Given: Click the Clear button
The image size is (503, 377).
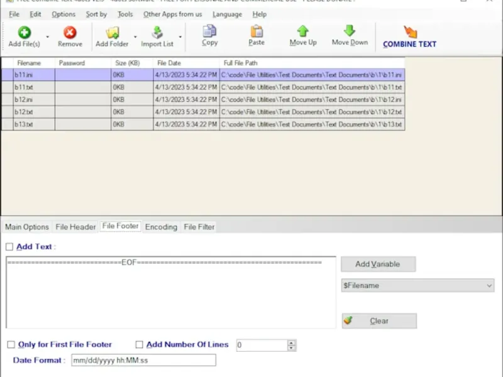Looking at the screenshot, I should 379,321.
